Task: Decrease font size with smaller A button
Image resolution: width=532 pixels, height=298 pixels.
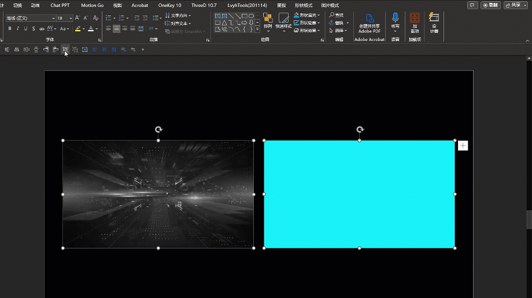Action: coord(86,18)
